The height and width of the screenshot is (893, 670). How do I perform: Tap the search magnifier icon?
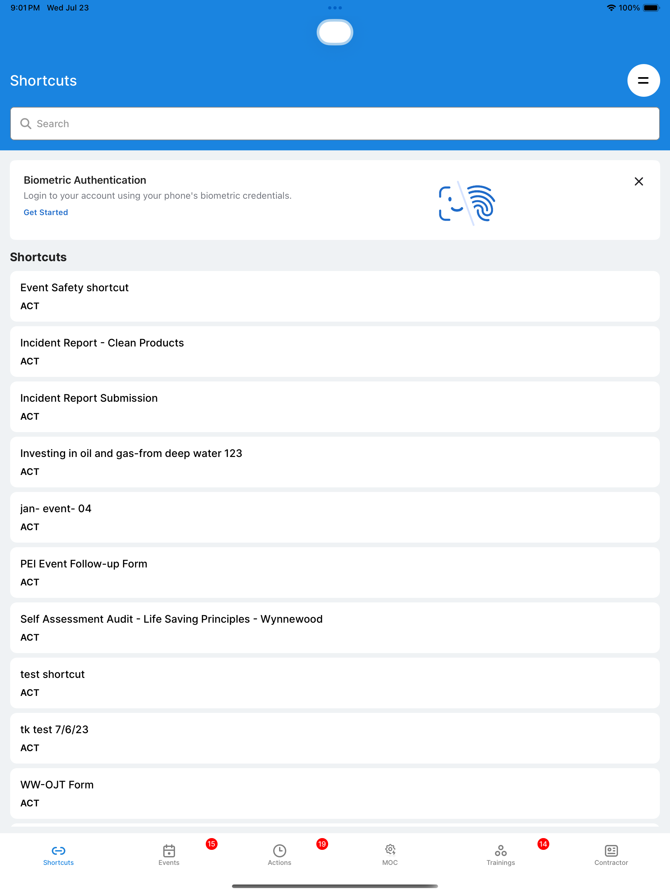pyautogui.click(x=26, y=124)
